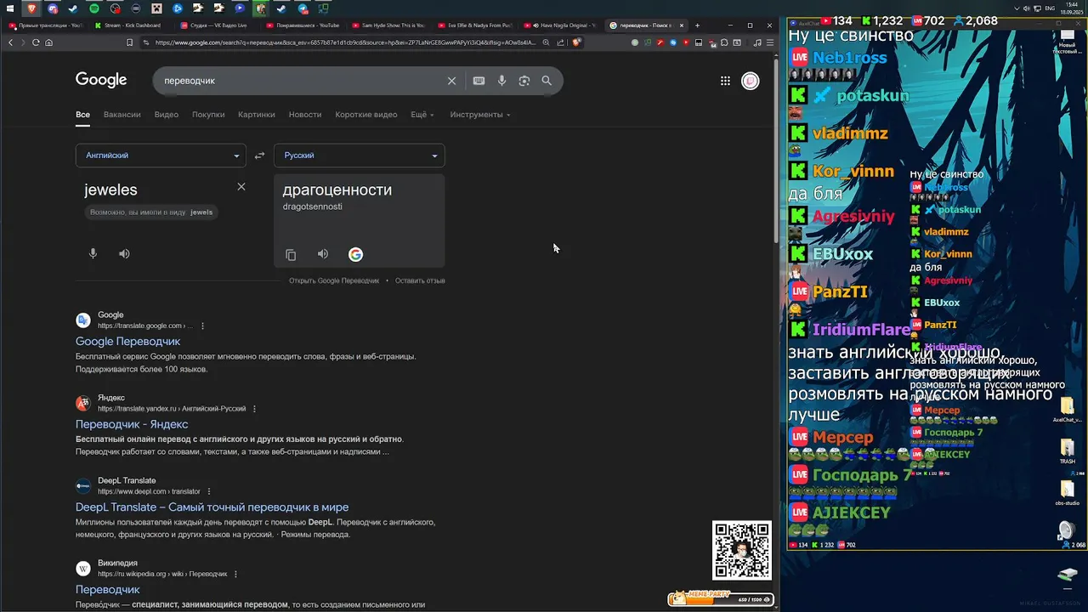The width and height of the screenshot is (1088, 612).
Task: Copy the translated text to the clipboard
Action: tap(291, 254)
